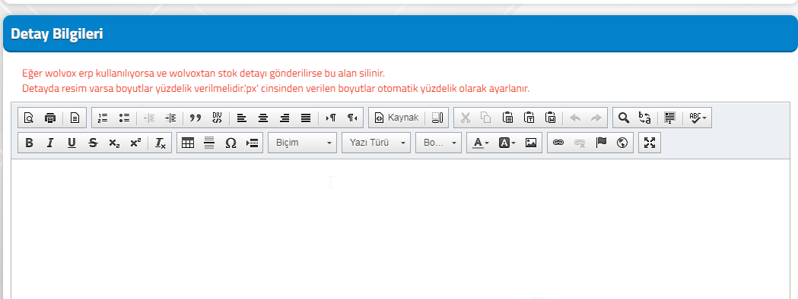
Task: Insert an image
Action: coord(531,143)
